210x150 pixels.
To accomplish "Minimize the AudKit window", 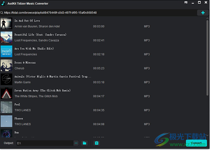I will coord(193,3).
